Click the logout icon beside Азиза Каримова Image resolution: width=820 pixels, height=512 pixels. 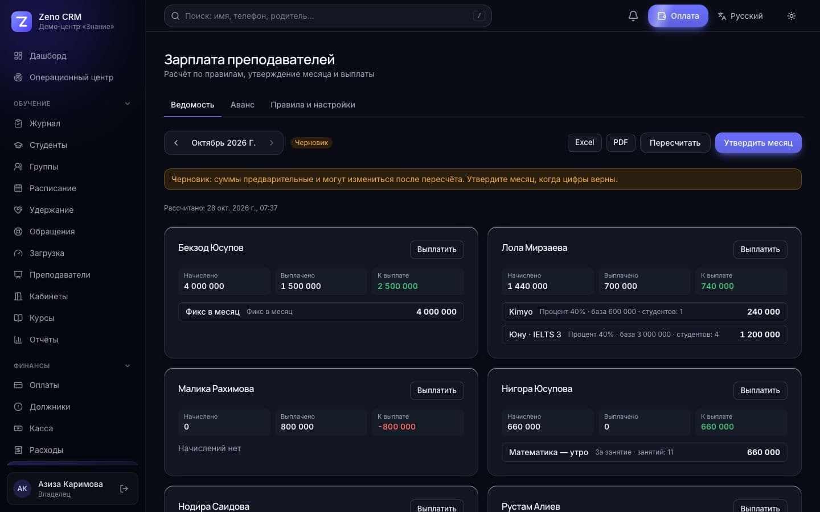point(124,489)
